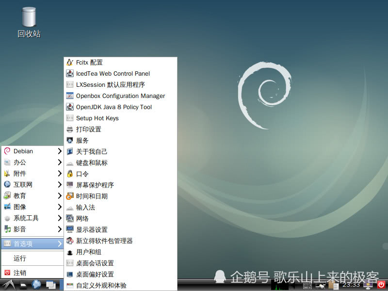Image resolution: width=388 pixels, height=291 pixels.
Task: Click the show-desktop windows icon in the taskbar
Action: point(51,285)
